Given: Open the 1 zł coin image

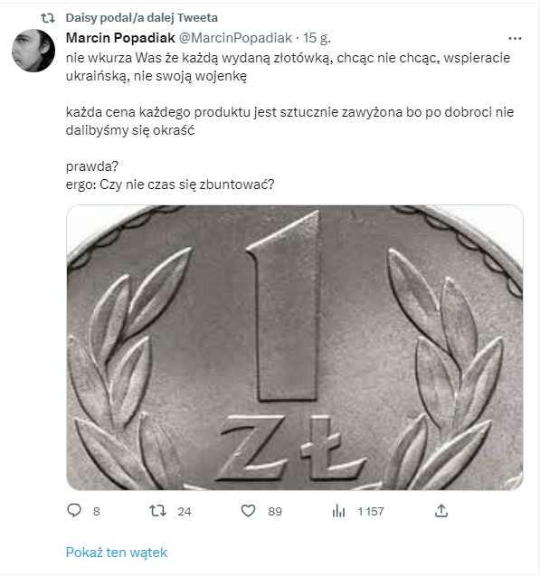Looking at the screenshot, I should click(295, 347).
